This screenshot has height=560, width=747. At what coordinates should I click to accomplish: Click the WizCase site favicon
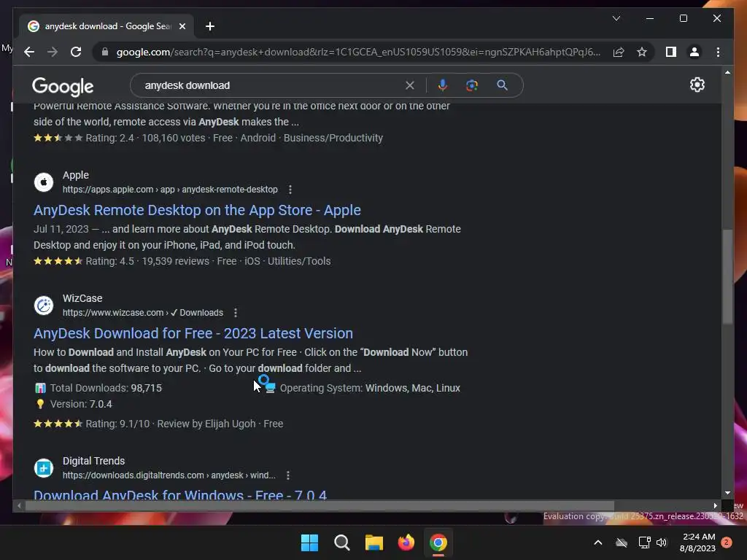click(43, 306)
